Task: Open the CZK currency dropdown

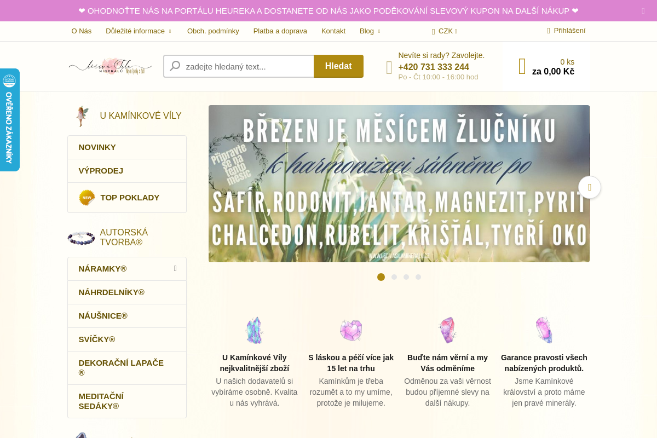Action: (x=444, y=31)
